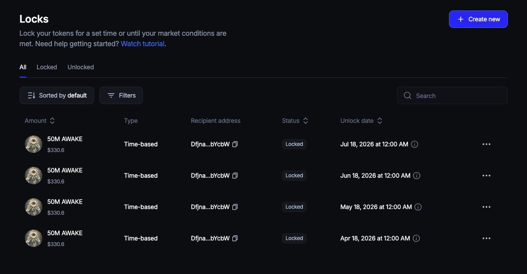Open the Watch tutorial link
The width and height of the screenshot is (527, 274).
tap(142, 44)
